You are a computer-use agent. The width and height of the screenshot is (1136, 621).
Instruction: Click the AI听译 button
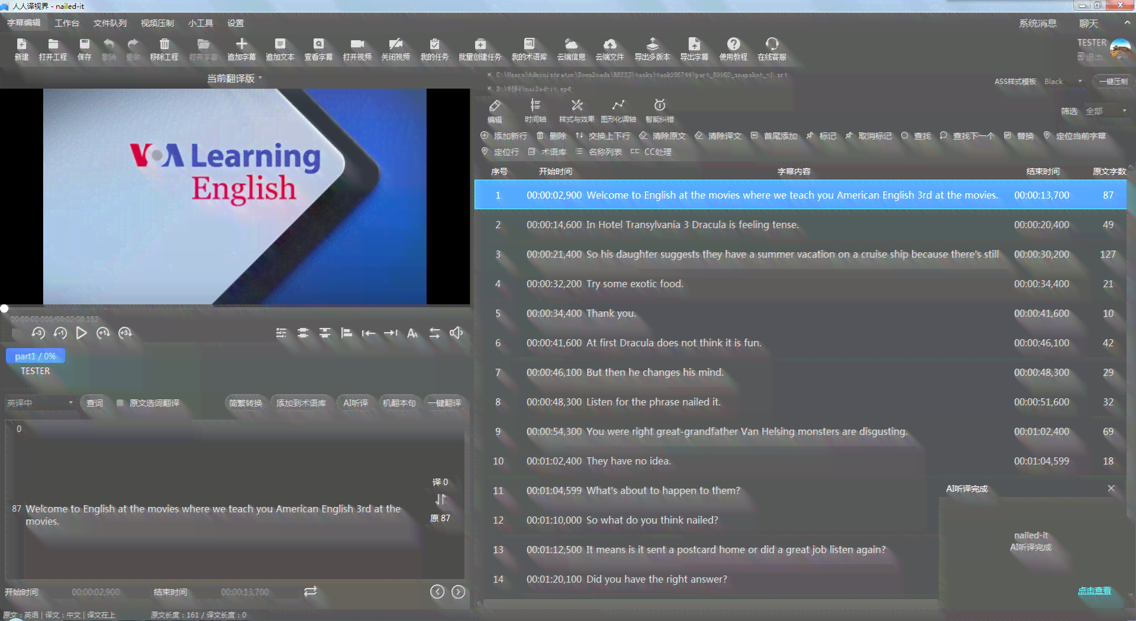[x=356, y=403]
